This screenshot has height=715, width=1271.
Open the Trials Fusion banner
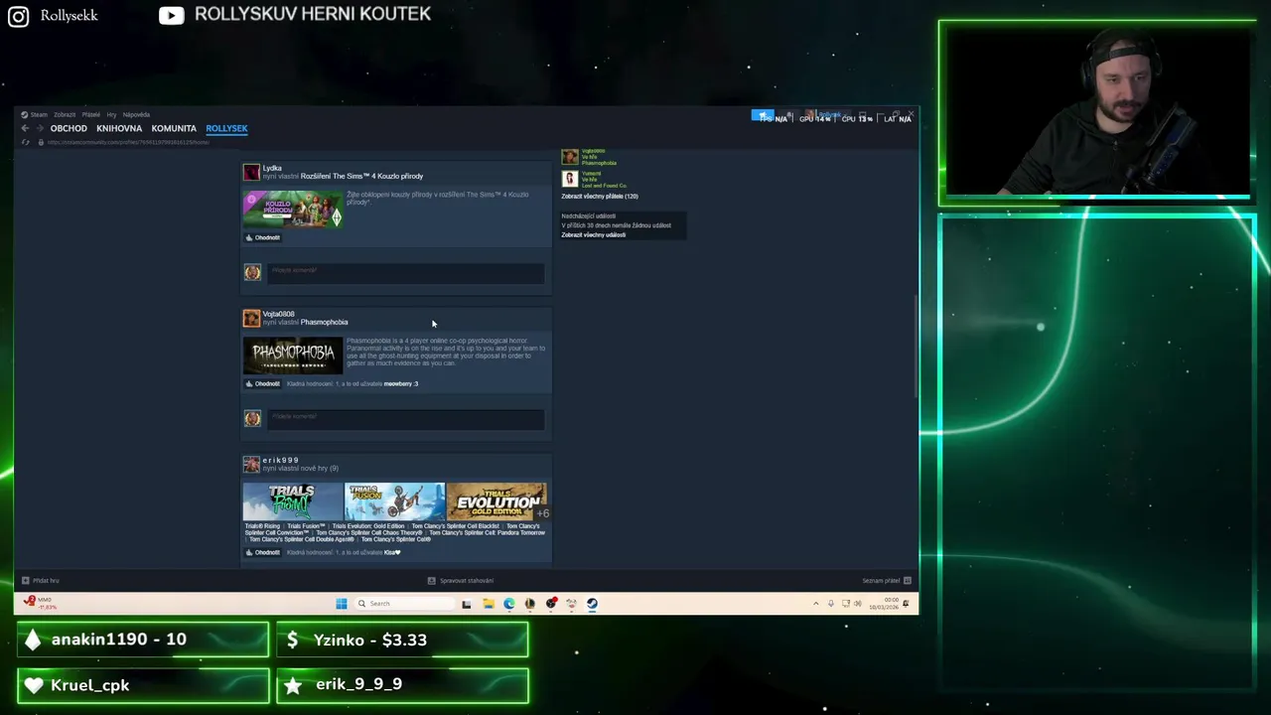(x=394, y=501)
